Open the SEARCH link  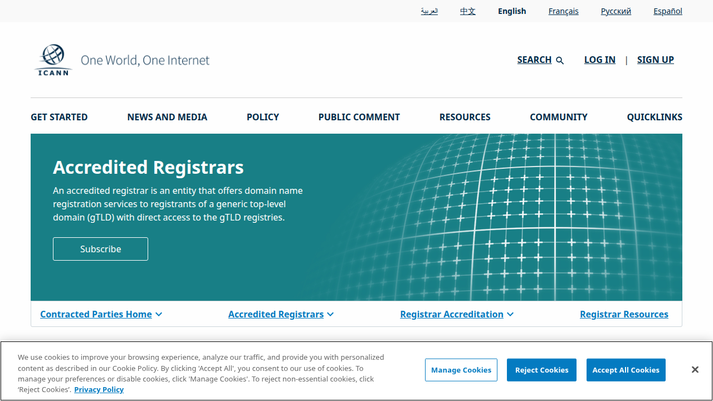click(x=534, y=60)
